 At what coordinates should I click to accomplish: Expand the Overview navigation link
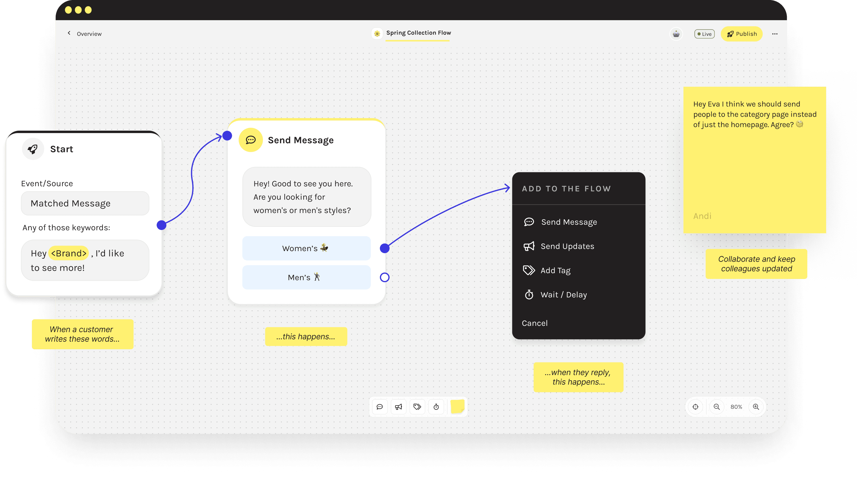pyautogui.click(x=85, y=33)
